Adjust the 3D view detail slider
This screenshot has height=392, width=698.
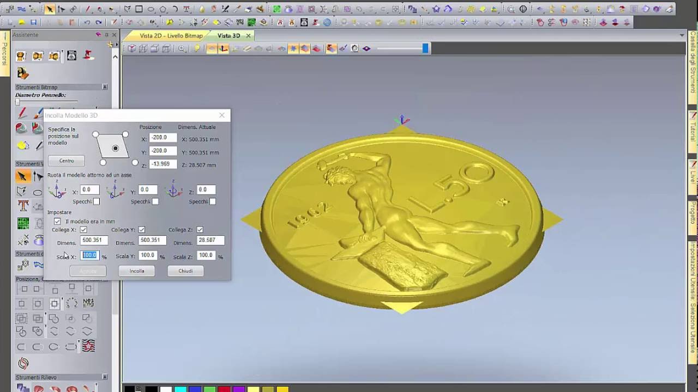click(x=425, y=48)
